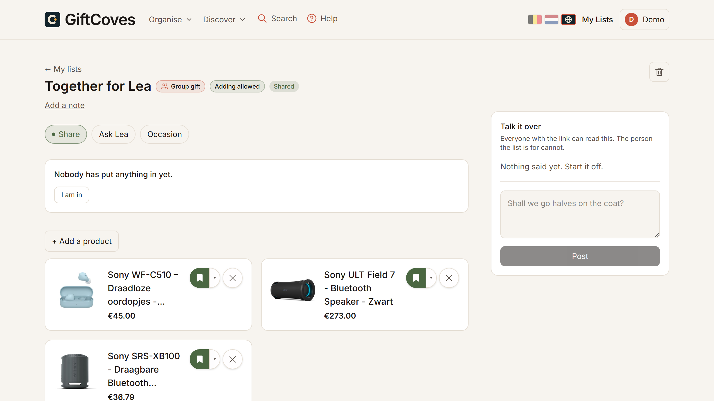
Task: Open the Sony ULT Field 7 product title
Action: 360,288
